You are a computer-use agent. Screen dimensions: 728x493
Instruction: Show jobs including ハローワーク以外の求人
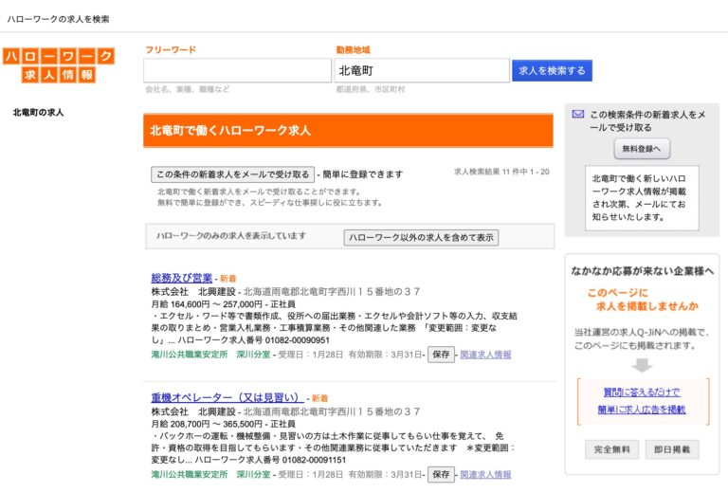coord(420,238)
